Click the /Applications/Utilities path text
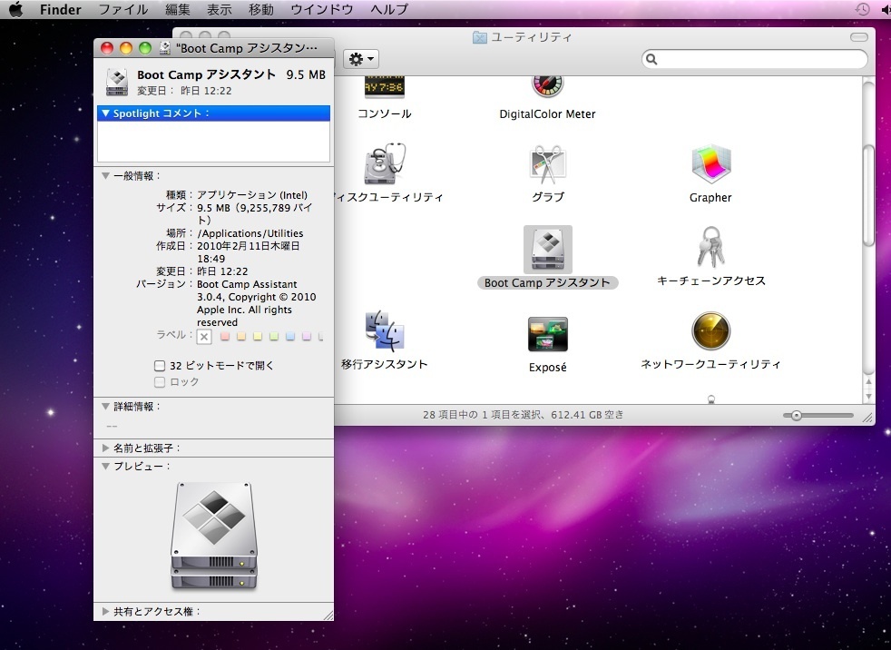Viewport: 891px width, 650px height. (x=250, y=233)
